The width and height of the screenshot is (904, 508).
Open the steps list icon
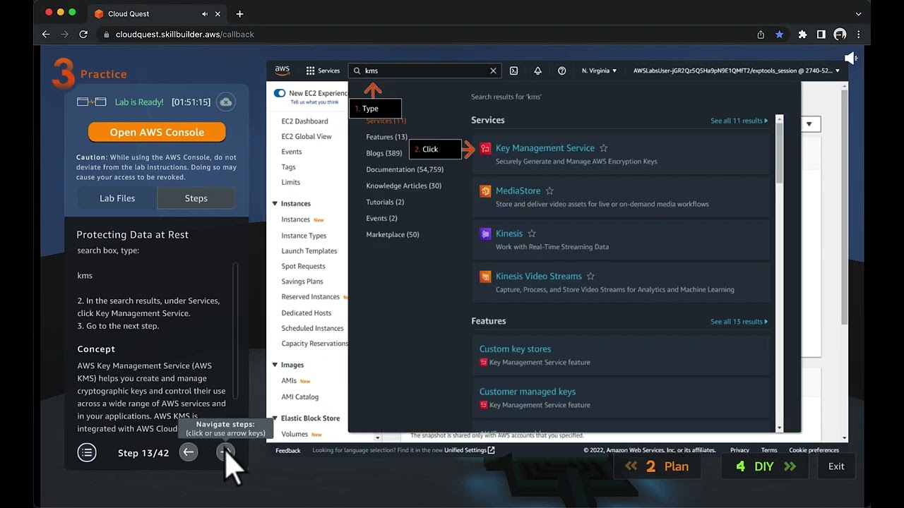[87, 452]
